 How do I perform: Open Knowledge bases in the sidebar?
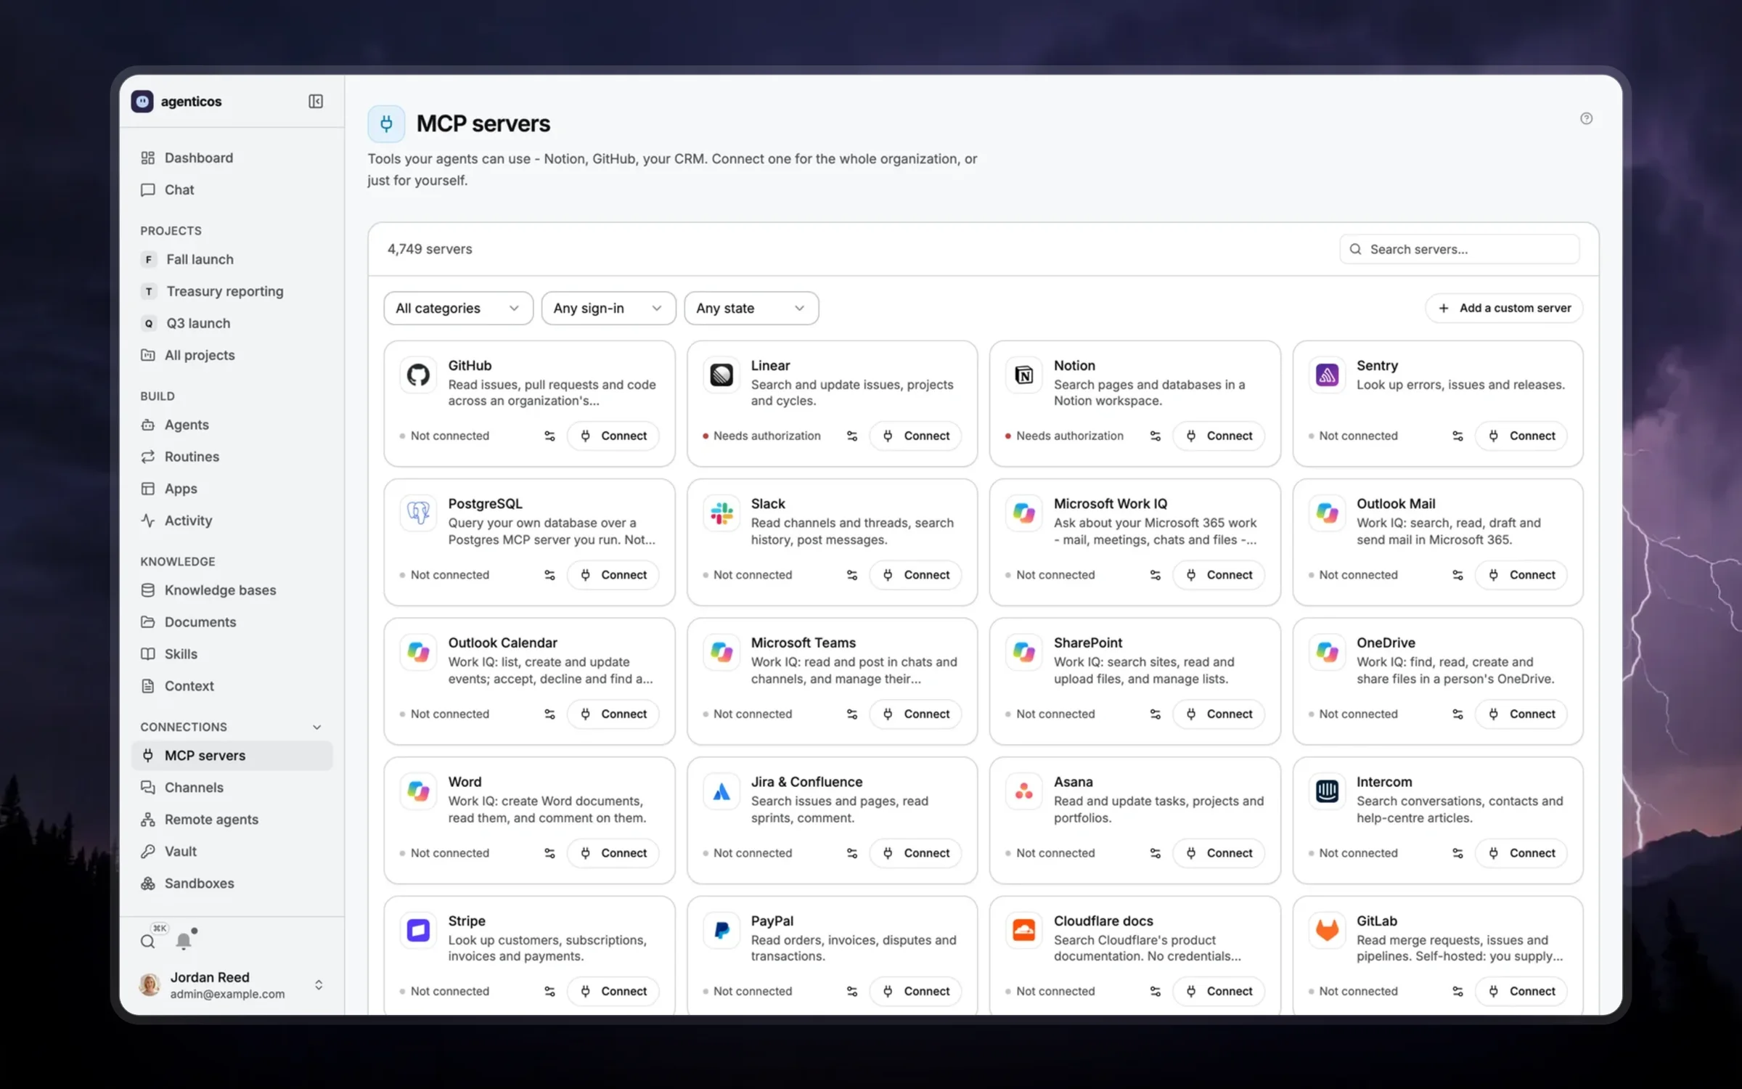tap(232, 590)
